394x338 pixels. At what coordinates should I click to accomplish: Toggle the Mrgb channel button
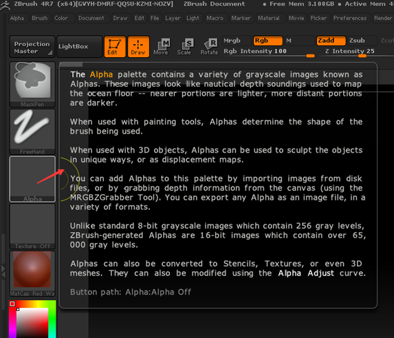tap(237, 41)
